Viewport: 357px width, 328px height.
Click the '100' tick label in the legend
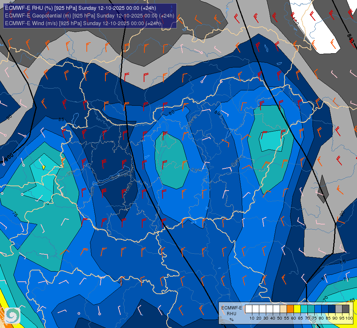349,318
